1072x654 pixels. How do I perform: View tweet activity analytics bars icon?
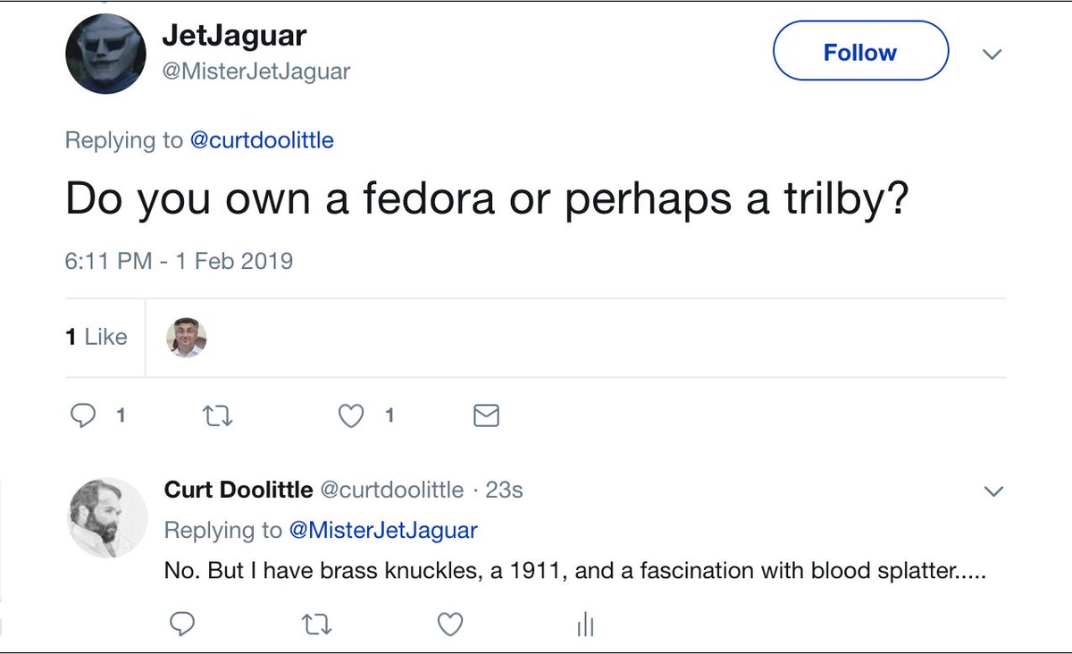point(585,625)
